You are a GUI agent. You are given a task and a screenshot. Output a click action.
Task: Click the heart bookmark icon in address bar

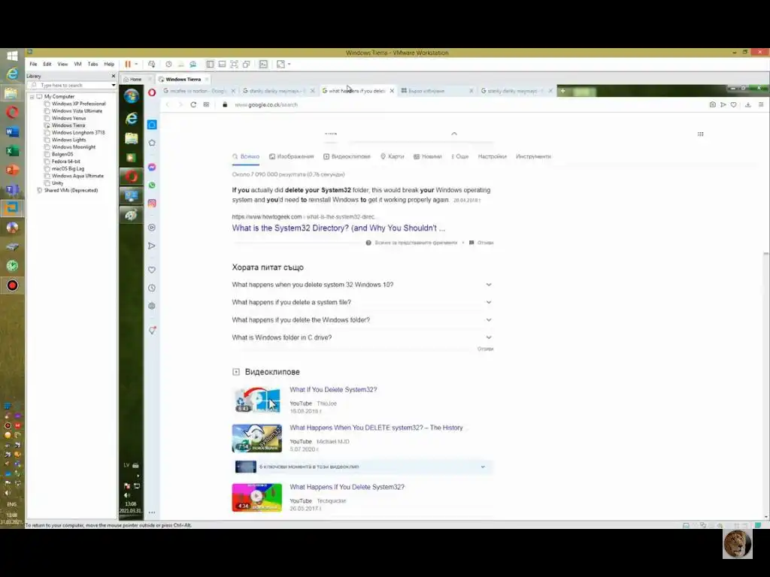[734, 105]
